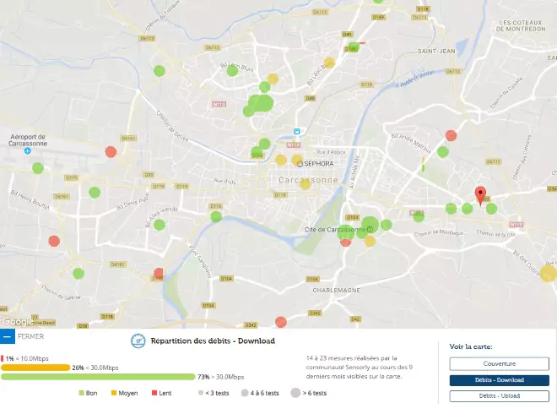Click the green Bon legend swatch
This screenshot has height=414, width=557.
[81, 393]
